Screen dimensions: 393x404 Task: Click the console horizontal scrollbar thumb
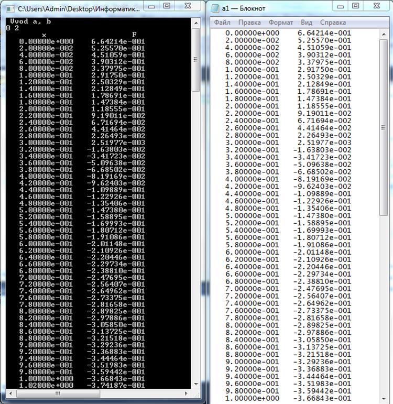point(58,394)
